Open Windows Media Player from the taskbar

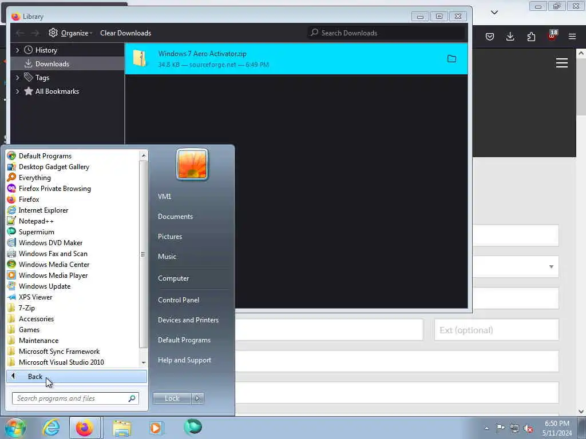[156, 428]
